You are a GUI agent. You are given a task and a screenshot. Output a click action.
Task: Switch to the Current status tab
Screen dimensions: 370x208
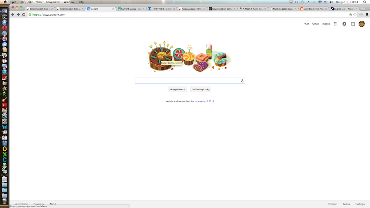click(131, 9)
